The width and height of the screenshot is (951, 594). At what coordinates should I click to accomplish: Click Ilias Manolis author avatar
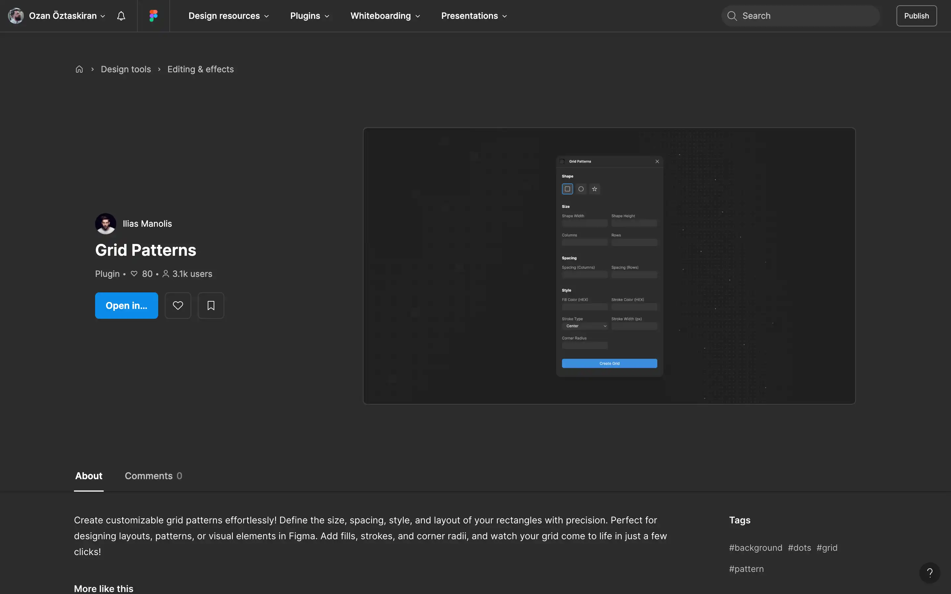105,223
